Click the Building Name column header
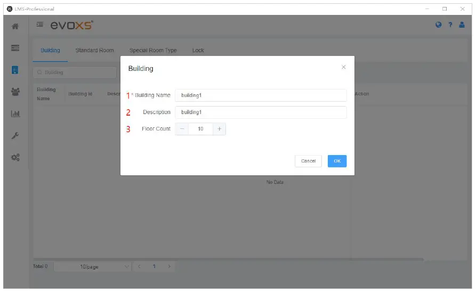Viewport: 476px width, 292px height. coord(46,94)
